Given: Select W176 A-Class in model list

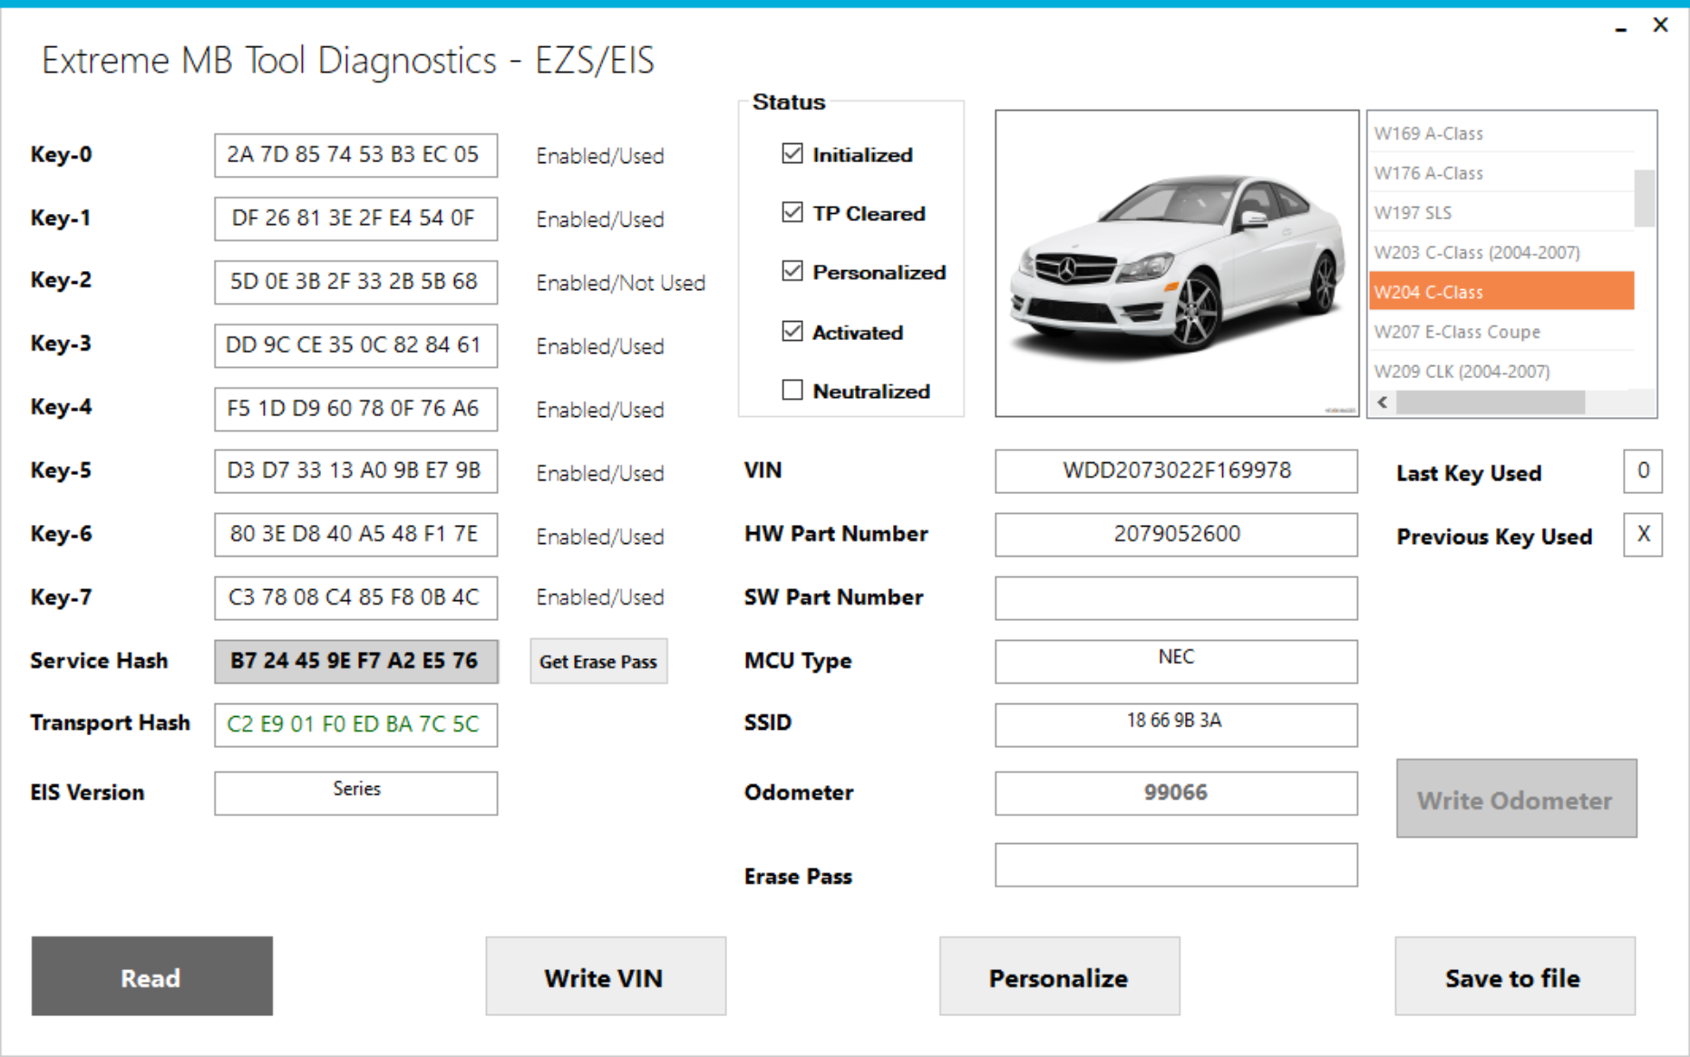Looking at the screenshot, I should pyautogui.click(x=1501, y=172).
